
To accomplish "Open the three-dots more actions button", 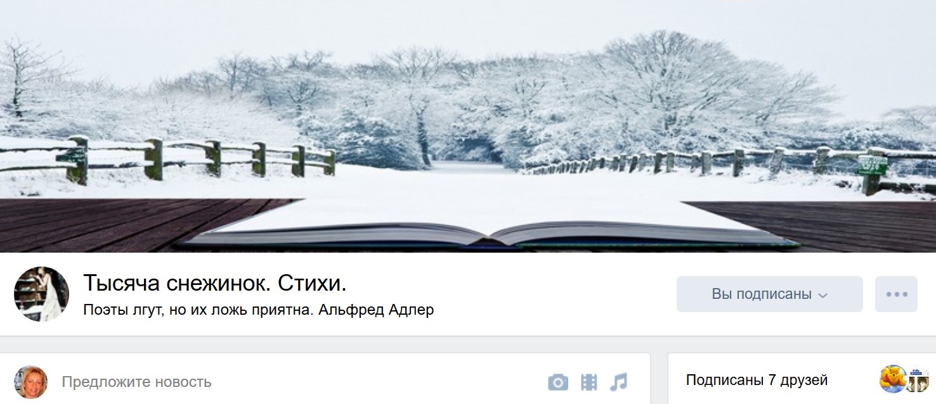I will (896, 294).
